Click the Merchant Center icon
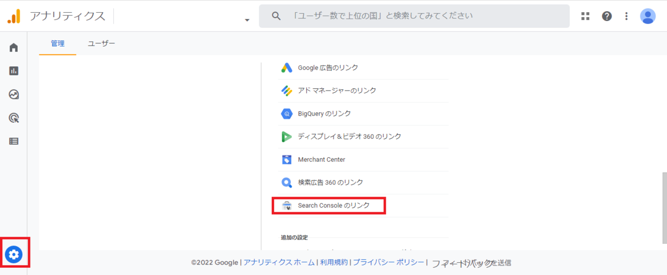This screenshot has width=667, height=275. 287,159
